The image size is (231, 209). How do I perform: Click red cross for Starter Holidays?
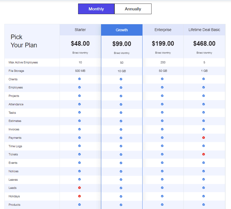coord(79,196)
